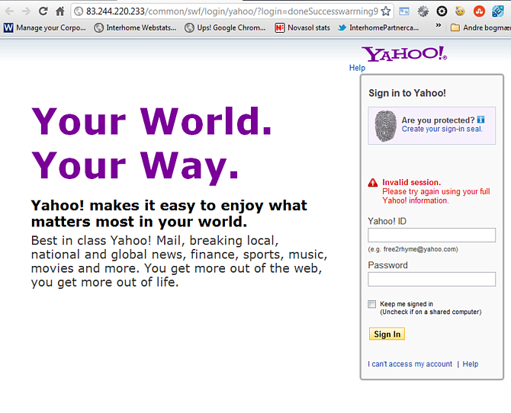
Task: Open the black circular extension icon
Action: click(x=442, y=11)
